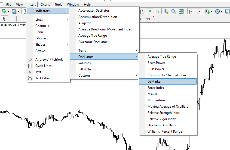Open the Profiles dropdown arrow
This screenshot has width=230, height=150.
[x=18, y=11]
